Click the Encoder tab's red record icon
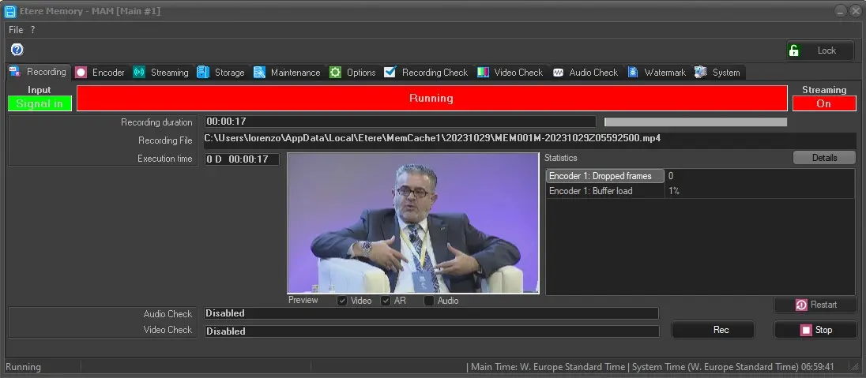 tap(81, 73)
